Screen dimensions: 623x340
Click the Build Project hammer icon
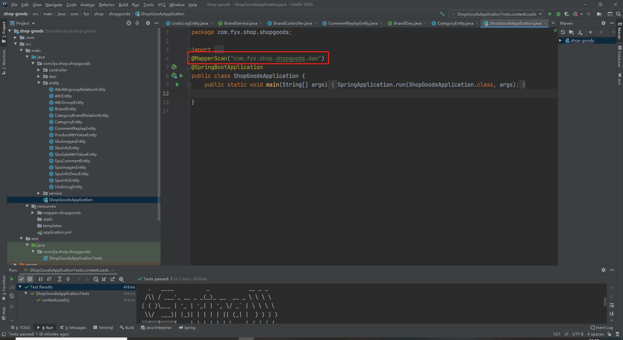coord(442,14)
